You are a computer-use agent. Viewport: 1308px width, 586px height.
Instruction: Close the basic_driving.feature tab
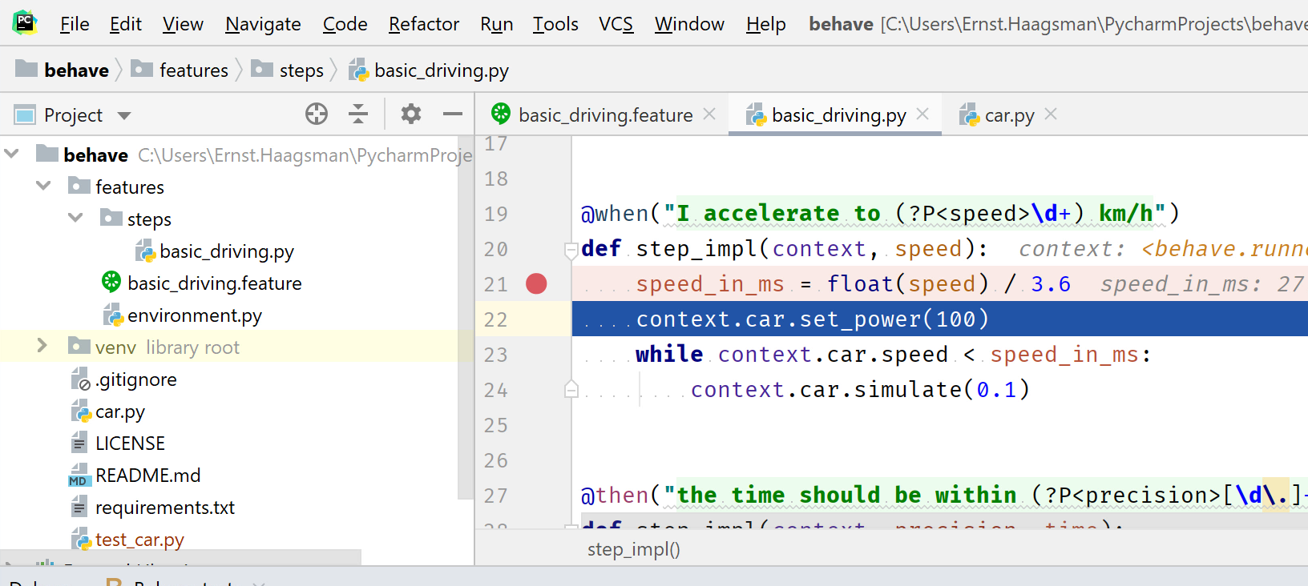click(x=709, y=114)
